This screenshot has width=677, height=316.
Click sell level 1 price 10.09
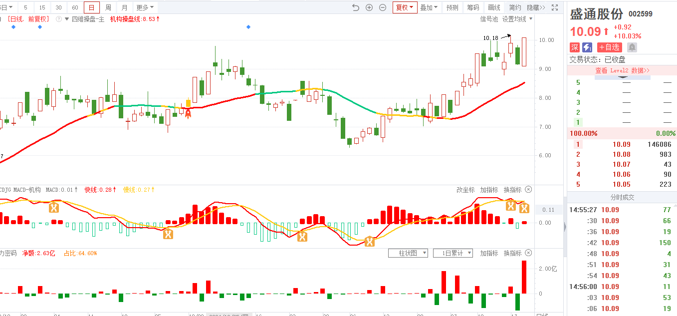click(622, 144)
